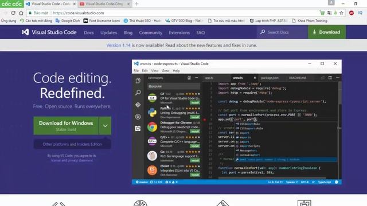This screenshot has height=206, width=367.
Task: Select the app.ts editor tab
Action: [x=209, y=78]
